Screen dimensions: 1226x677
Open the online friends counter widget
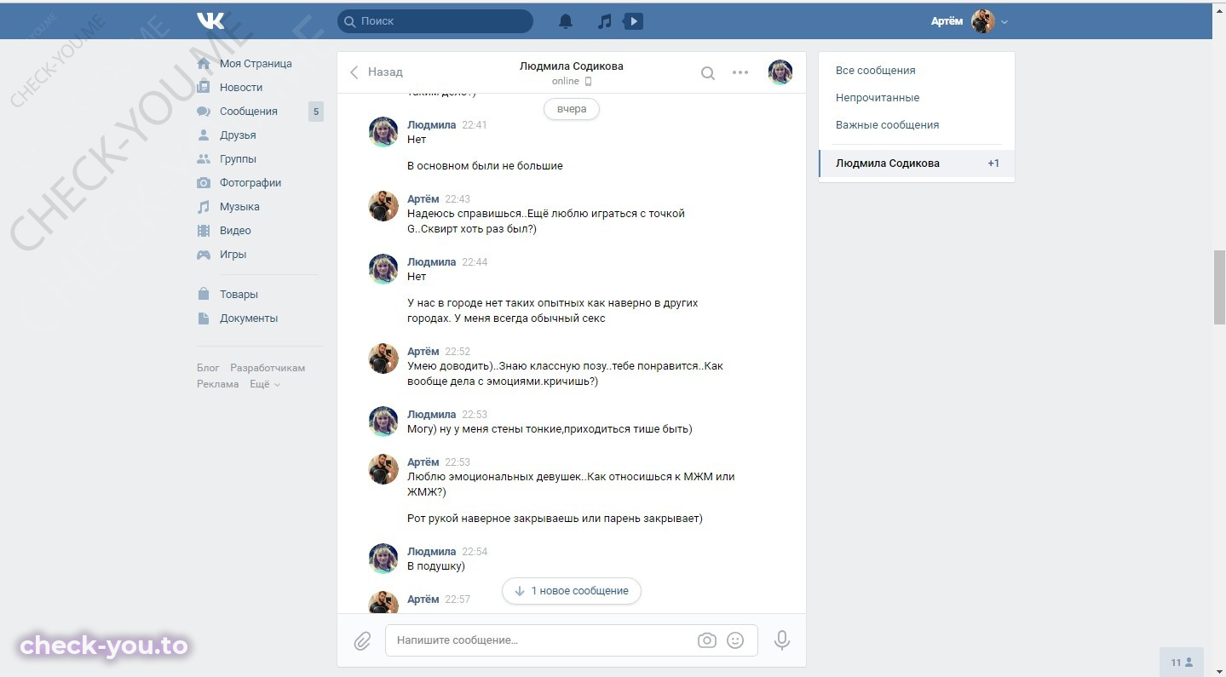point(1182,662)
